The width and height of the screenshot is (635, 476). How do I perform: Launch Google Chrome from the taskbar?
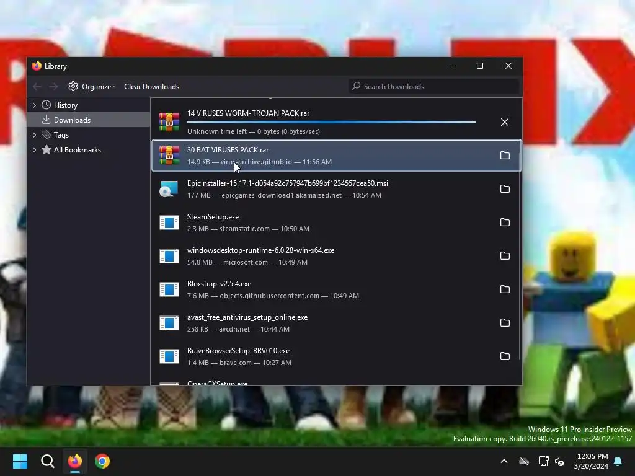click(102, 461)
